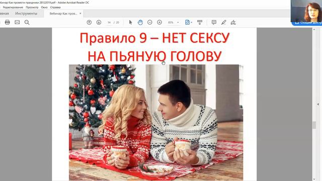The image size is (322, 181).
Task: Open the sign document tool
Action: [x=233, y=22]
